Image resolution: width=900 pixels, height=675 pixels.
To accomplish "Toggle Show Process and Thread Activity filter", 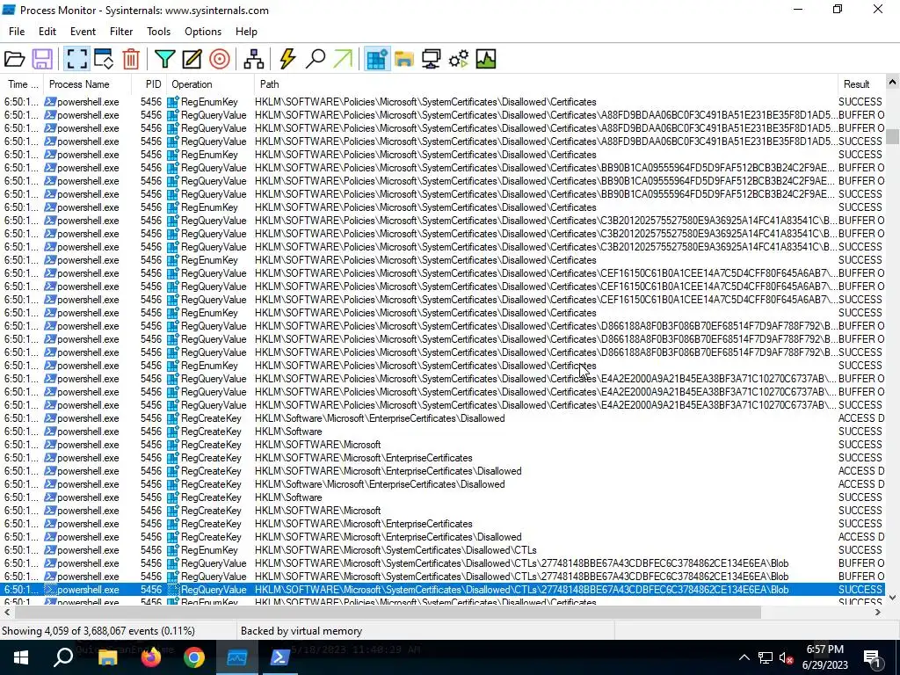I will pyautogui.click(x=459, y=59).
